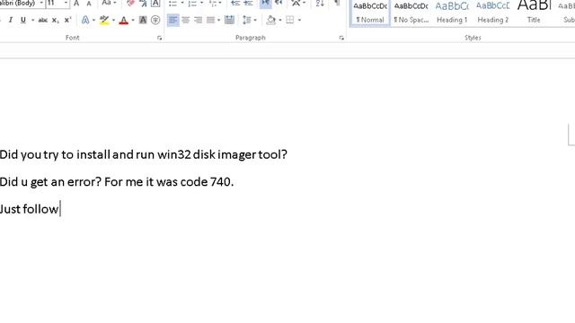The width and height of the screenshot is (575, 323).
Task: Toggle italic formatting
Action: [x=10, y=20]
